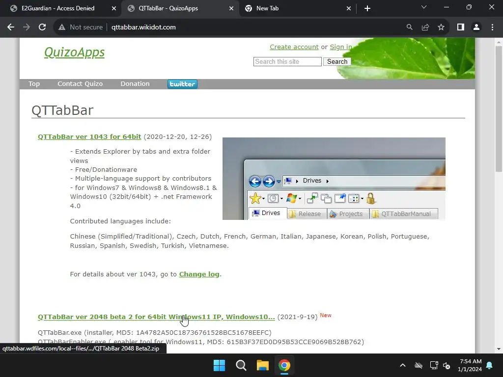Viewport: 503px width, 377px height.
Task: Switch to the E2Guardian - Access Denied tab
Action: (x=58, y=8)
